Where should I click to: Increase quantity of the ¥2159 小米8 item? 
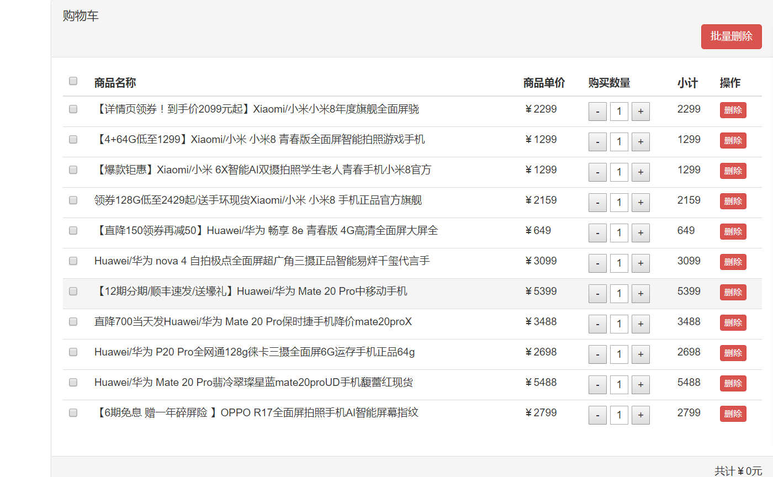pos(640,203)
